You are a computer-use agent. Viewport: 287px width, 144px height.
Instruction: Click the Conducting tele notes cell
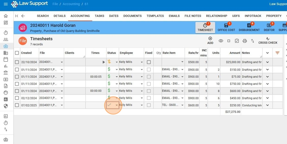(252, 105)
